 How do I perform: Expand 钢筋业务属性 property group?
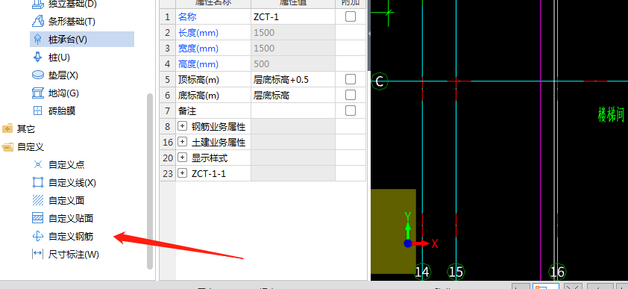click(182, 127)
